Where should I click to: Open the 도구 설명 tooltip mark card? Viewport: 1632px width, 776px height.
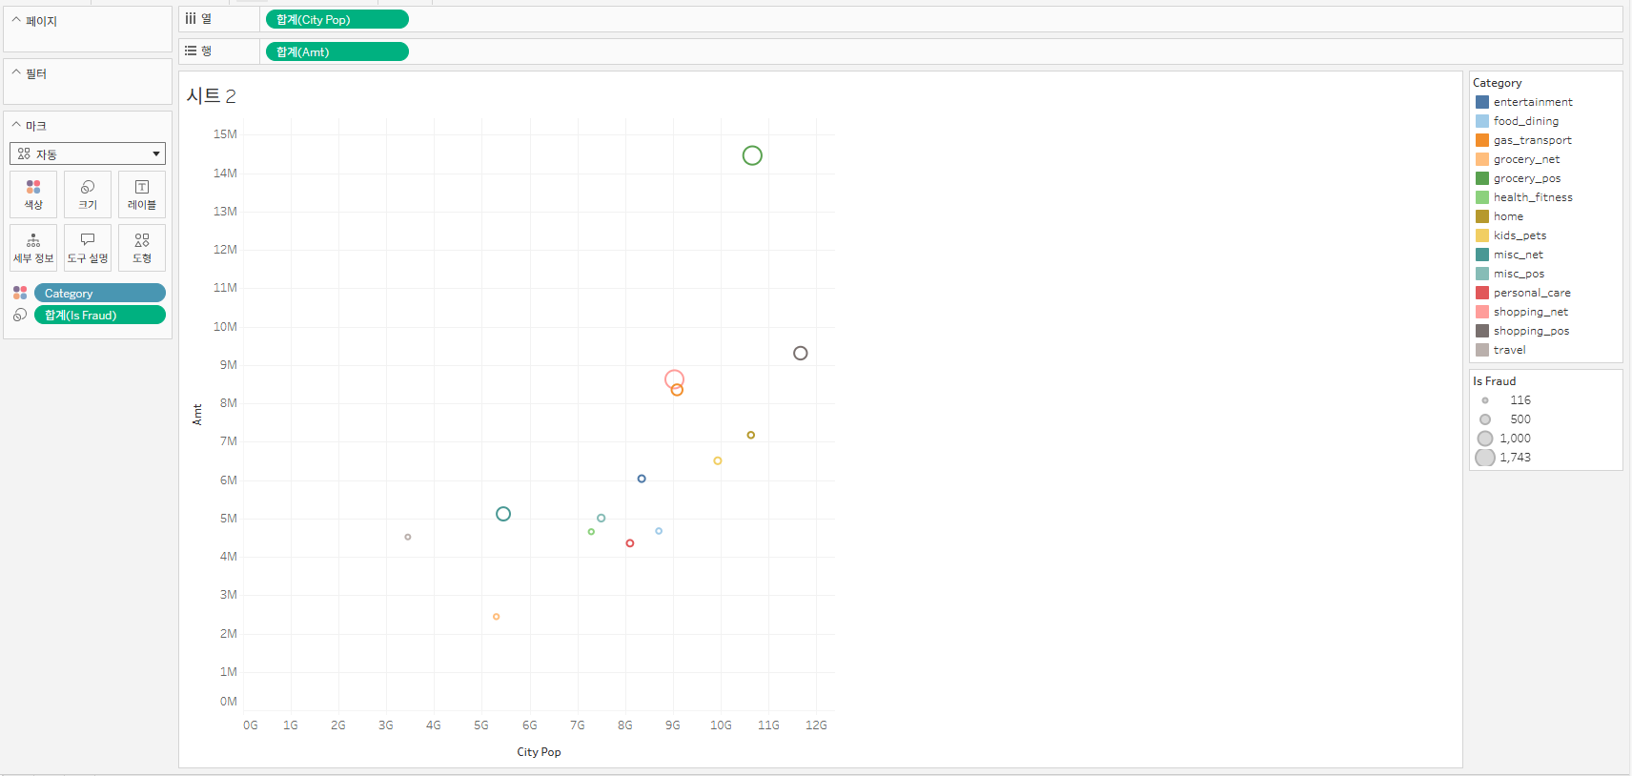[88, 248]
